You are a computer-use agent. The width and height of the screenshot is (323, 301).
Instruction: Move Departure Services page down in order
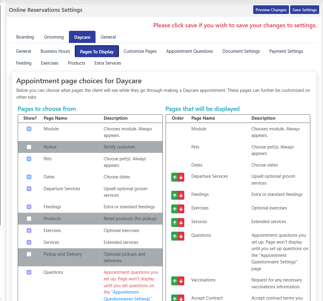point(181,177)
